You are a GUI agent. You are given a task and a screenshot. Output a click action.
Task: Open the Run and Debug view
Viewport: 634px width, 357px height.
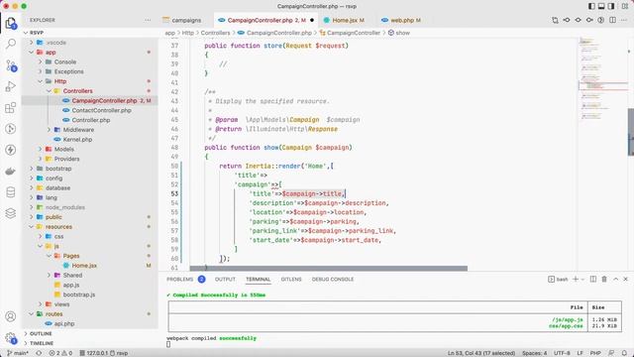point(11,86)
